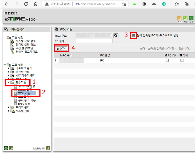The height and width of the screenshot is (163, 195).
Task: Open browser collections icon
Action: click(x=186, y=4)
